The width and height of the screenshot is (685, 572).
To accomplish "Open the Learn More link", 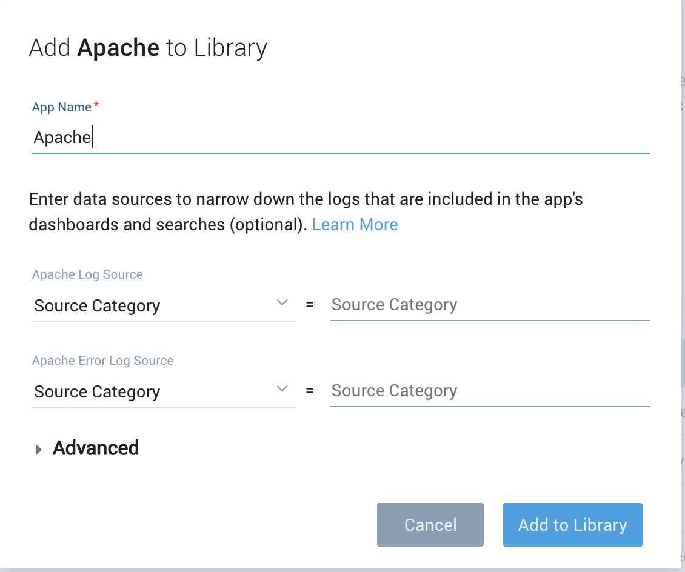I will click(x=355, y=224).
